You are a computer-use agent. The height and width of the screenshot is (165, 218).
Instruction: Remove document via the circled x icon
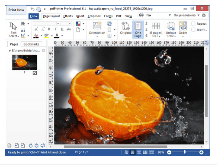pyautogui.click(x=43, y=51)
